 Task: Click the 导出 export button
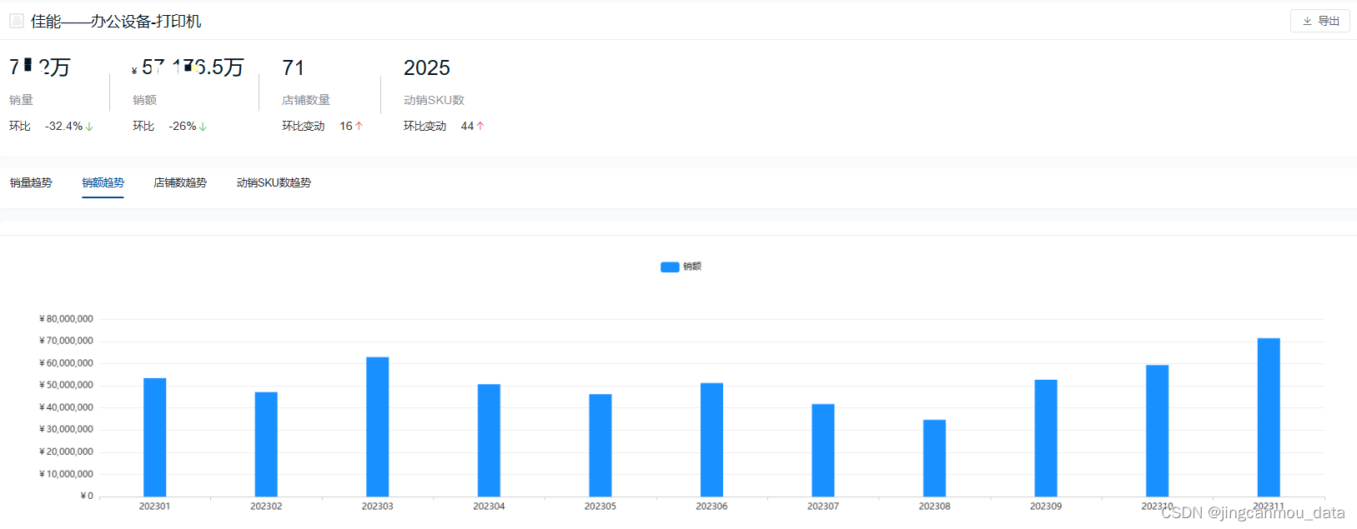tap(1319, 21)
